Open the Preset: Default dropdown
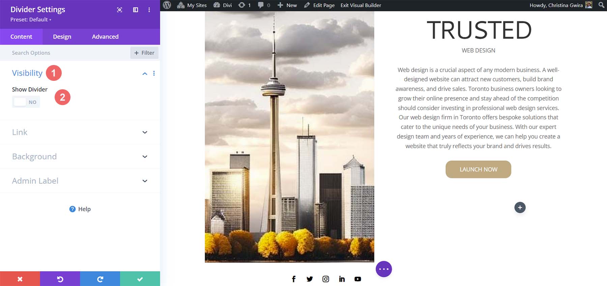The image size is (607, 286). [x=31, y=20]
